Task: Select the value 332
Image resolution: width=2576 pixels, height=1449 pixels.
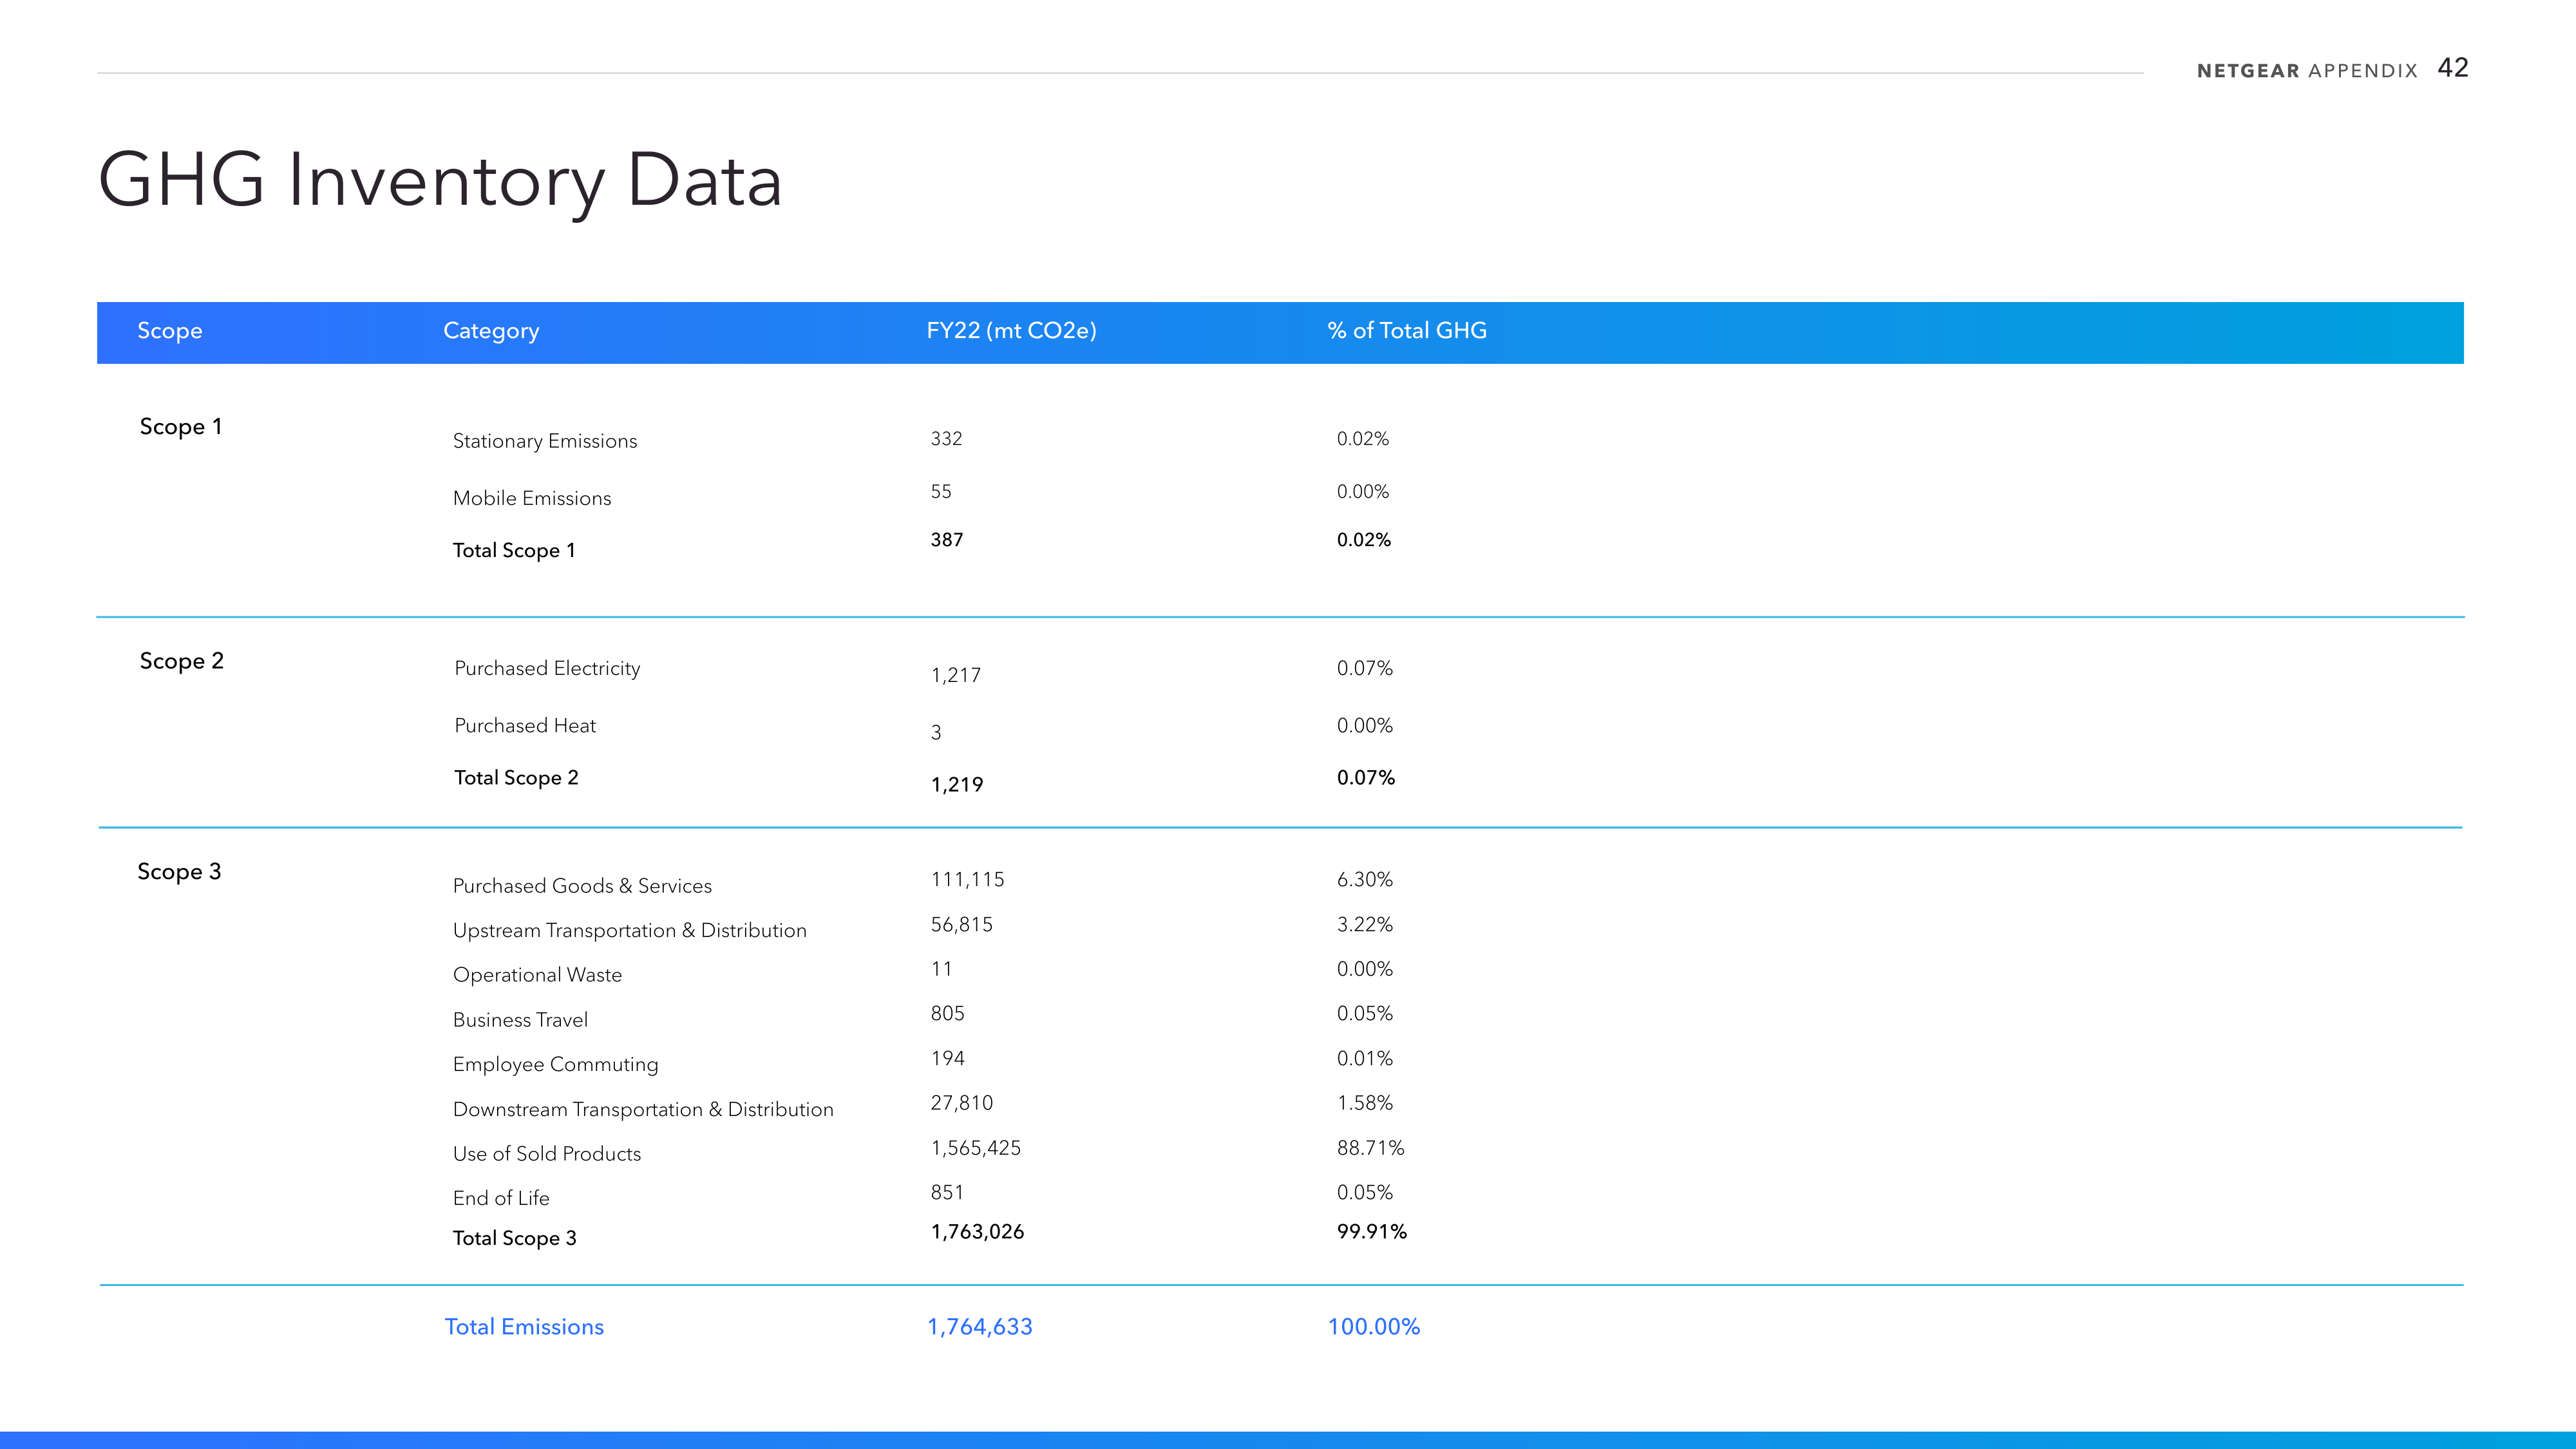Action: (x=946, y=439)
